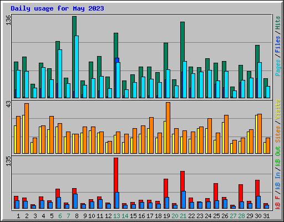Screen dimensions: 284x222
Task: Click the green weekend day "6" label
Action: (x=60, y=216)
